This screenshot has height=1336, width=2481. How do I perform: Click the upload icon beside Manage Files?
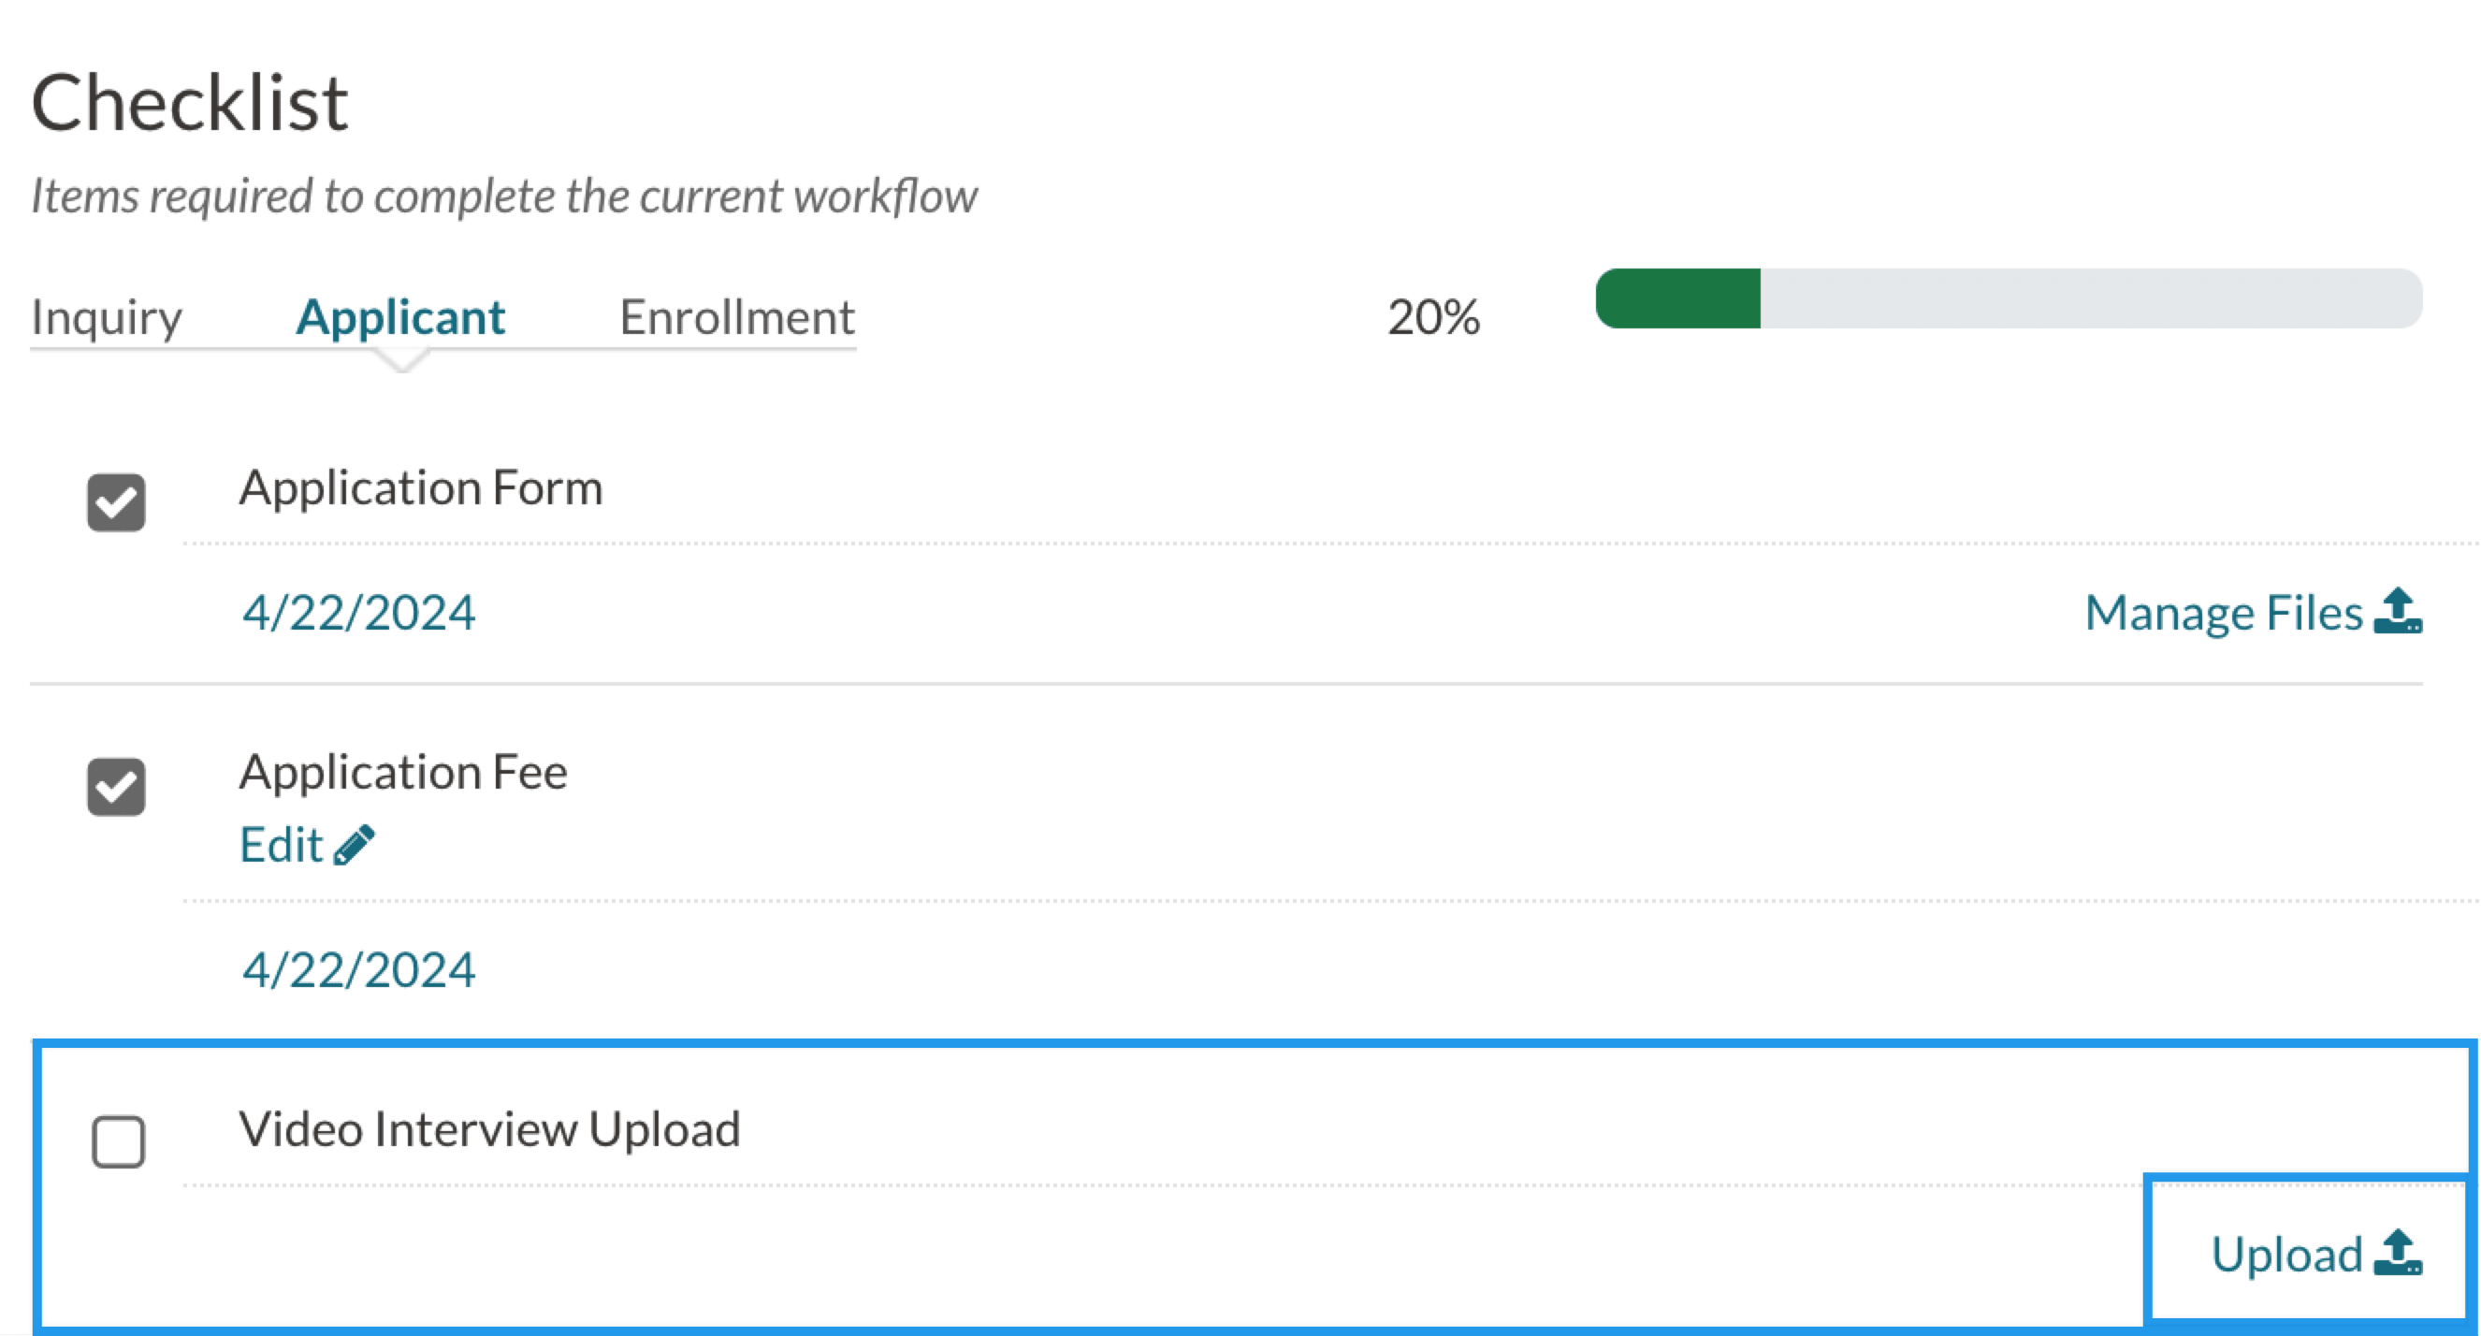pos(2397,612)
